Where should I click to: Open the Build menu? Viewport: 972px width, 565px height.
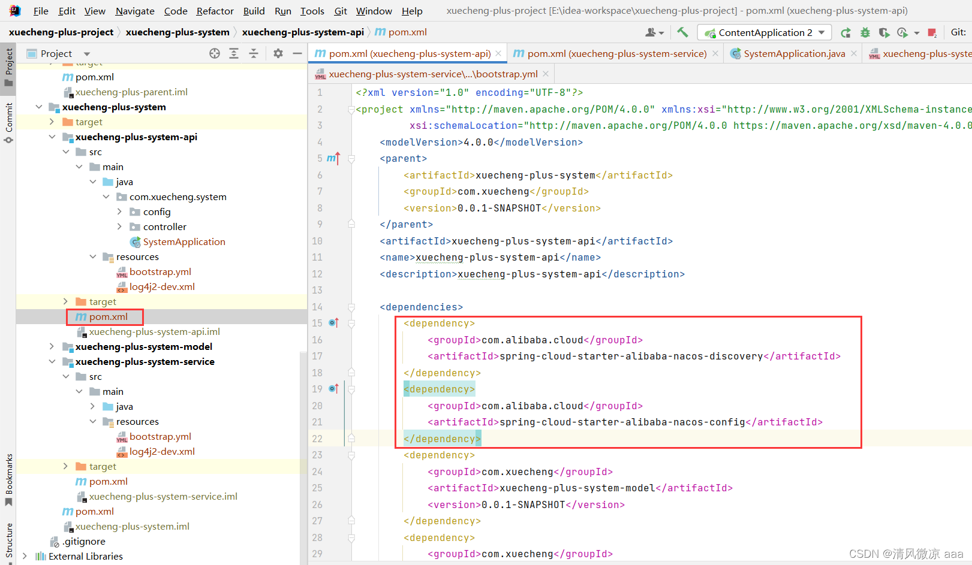[x=254, y=11]
